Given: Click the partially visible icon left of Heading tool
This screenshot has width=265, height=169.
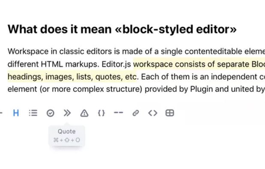Looking at the screenshot, I should [x=1, y=112].
